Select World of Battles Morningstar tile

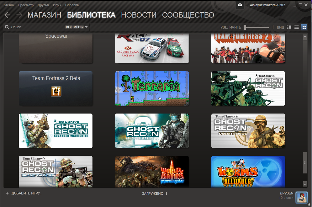coord(152,172)
